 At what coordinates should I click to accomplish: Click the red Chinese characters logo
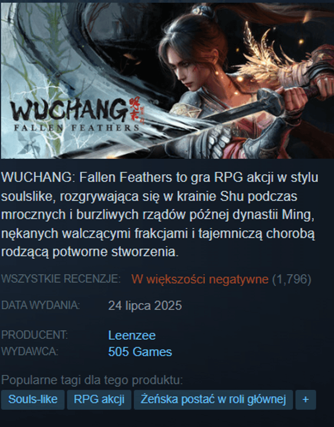pos(136,109)
